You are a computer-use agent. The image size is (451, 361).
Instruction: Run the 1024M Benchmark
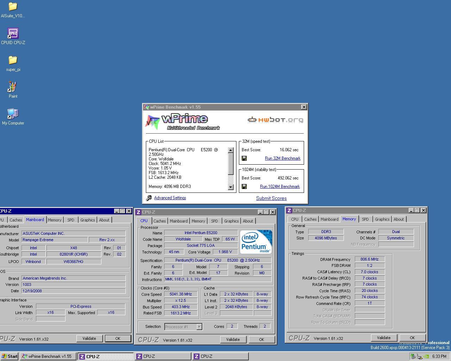click(280, 186)
